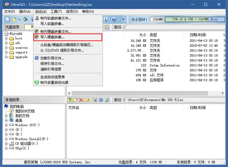Screen dimensions: 228x167
Task: Choose 加载引导文件 menu entry
Action: [x=68, y=58]
